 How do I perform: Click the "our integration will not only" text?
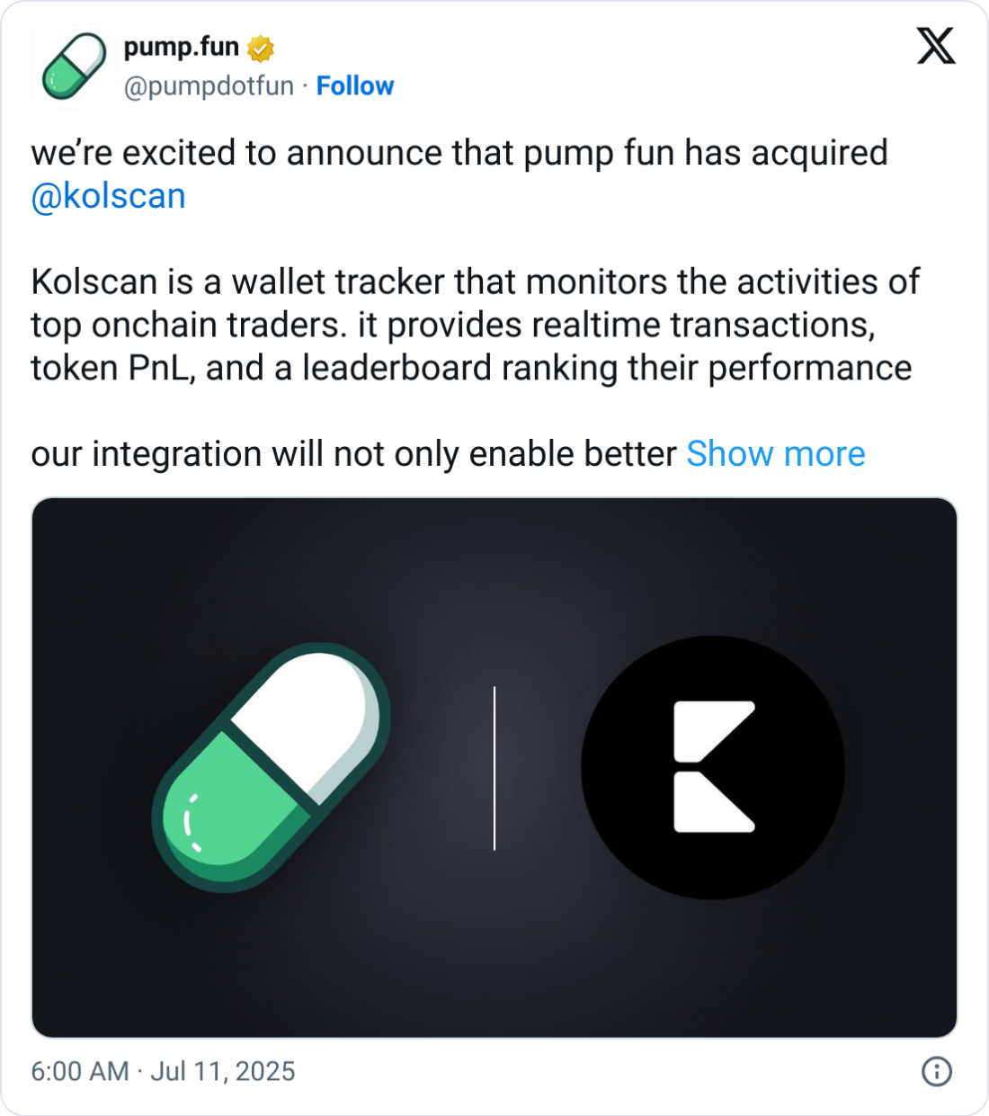(352, 454)
